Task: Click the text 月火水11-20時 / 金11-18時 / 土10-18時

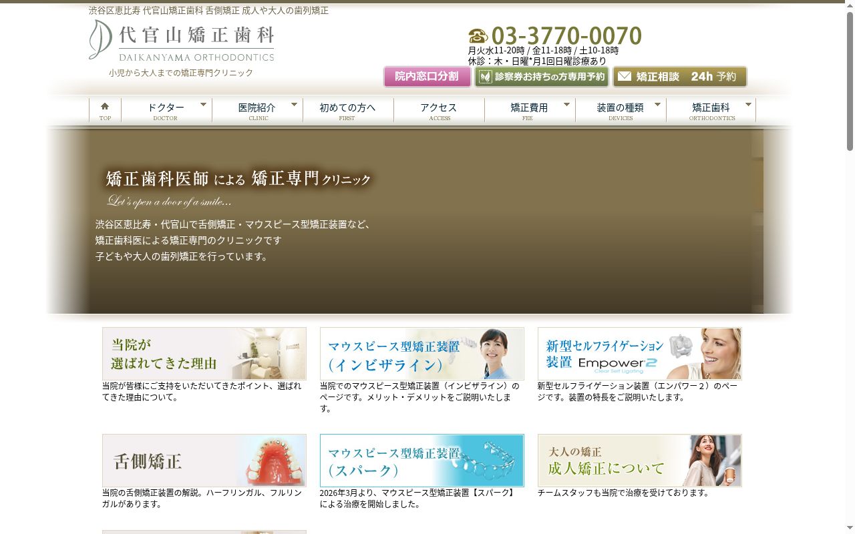Action: (x=544, y=51)
